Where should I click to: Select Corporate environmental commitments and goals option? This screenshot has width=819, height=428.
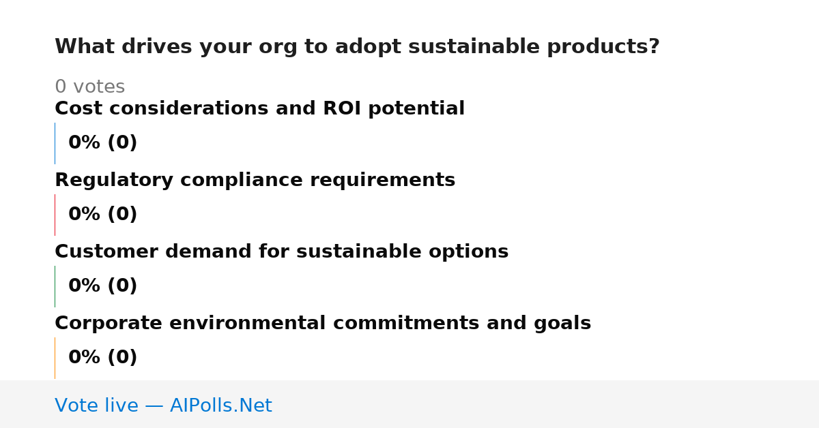tap(323, 323)
